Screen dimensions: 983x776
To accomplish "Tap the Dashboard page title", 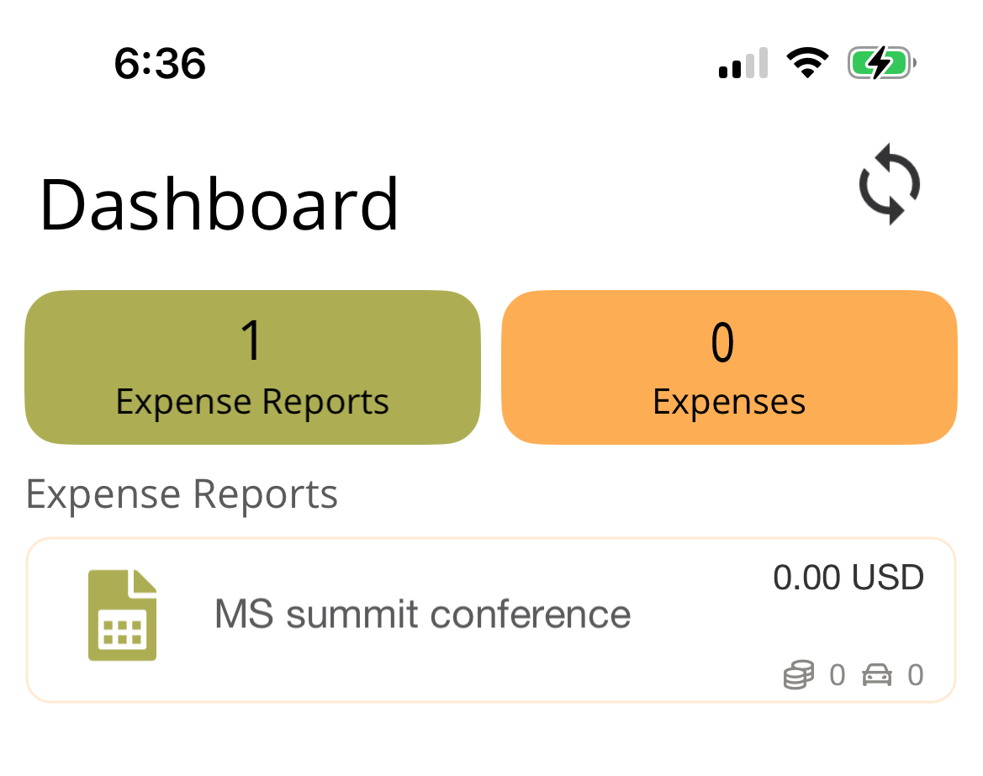I will tap(219, 204).
